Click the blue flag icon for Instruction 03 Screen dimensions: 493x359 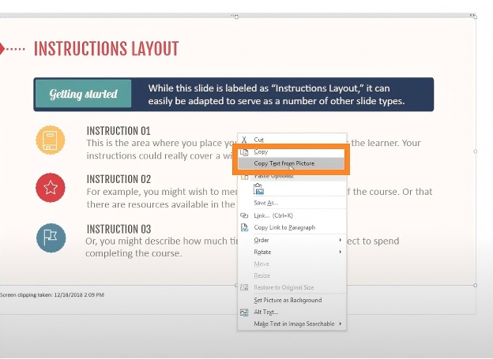[51, 237]
